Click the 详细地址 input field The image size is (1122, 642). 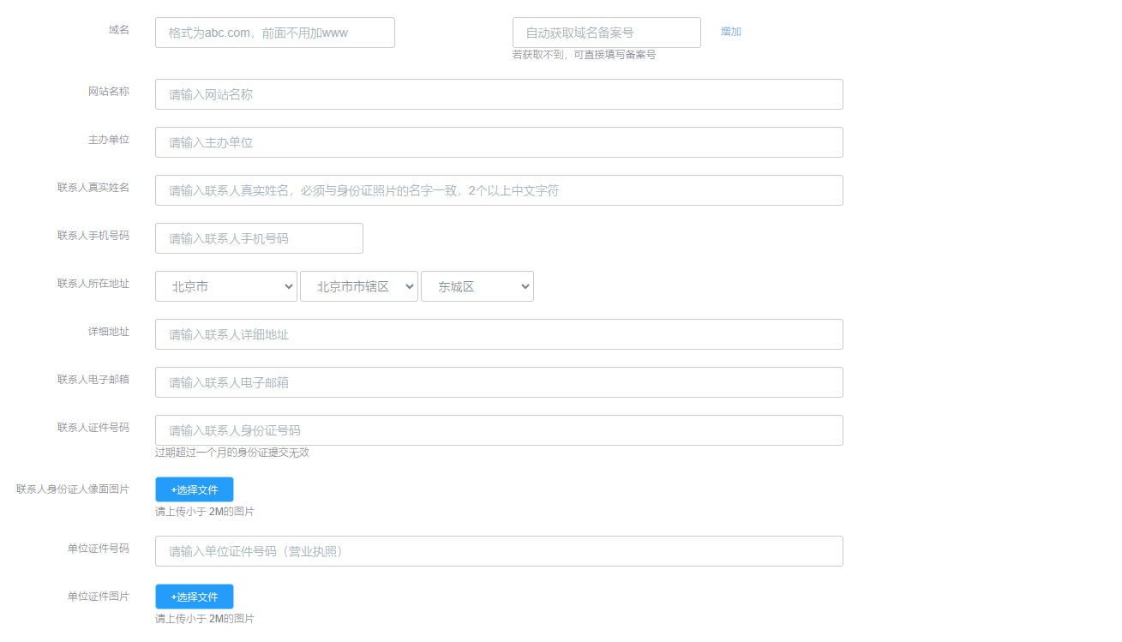pos(499,334)
